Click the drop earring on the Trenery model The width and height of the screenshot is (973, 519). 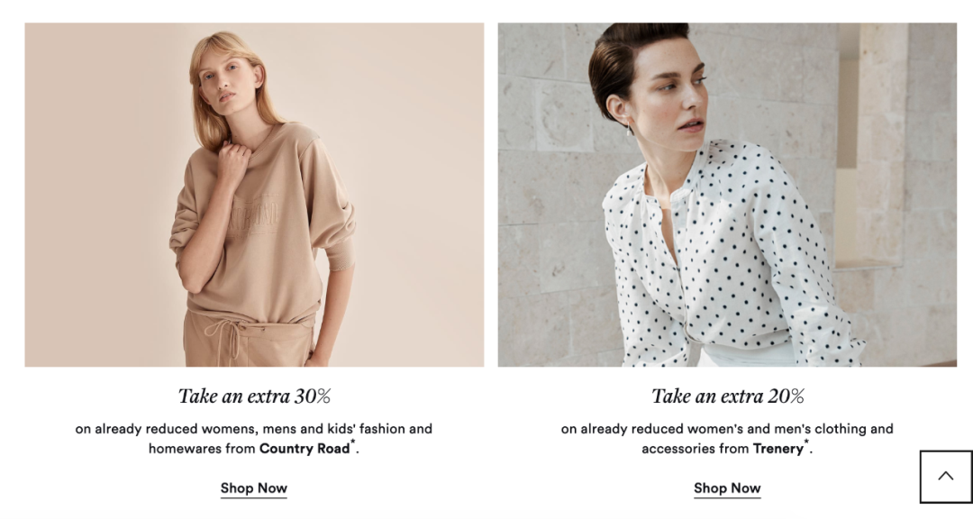pos(630,129)
